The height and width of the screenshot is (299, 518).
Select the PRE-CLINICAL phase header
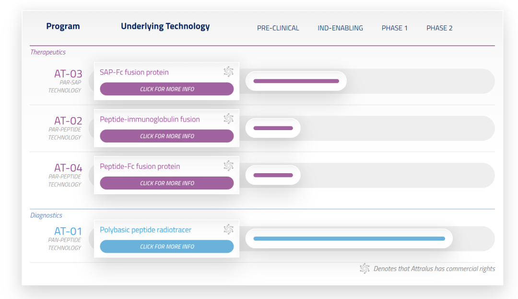(x=278, y=28)
